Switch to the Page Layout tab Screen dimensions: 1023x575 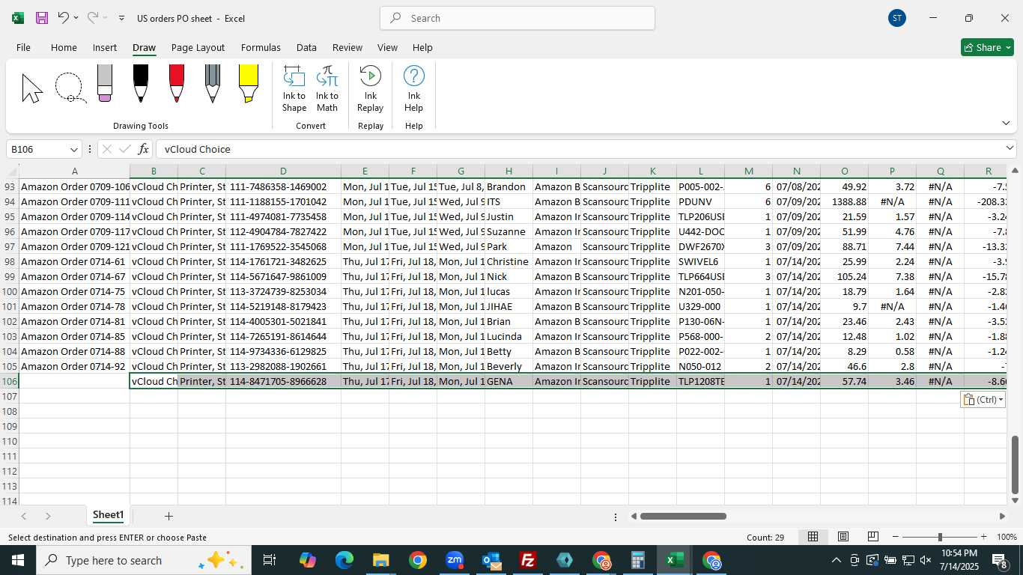[x=198, y=47]
